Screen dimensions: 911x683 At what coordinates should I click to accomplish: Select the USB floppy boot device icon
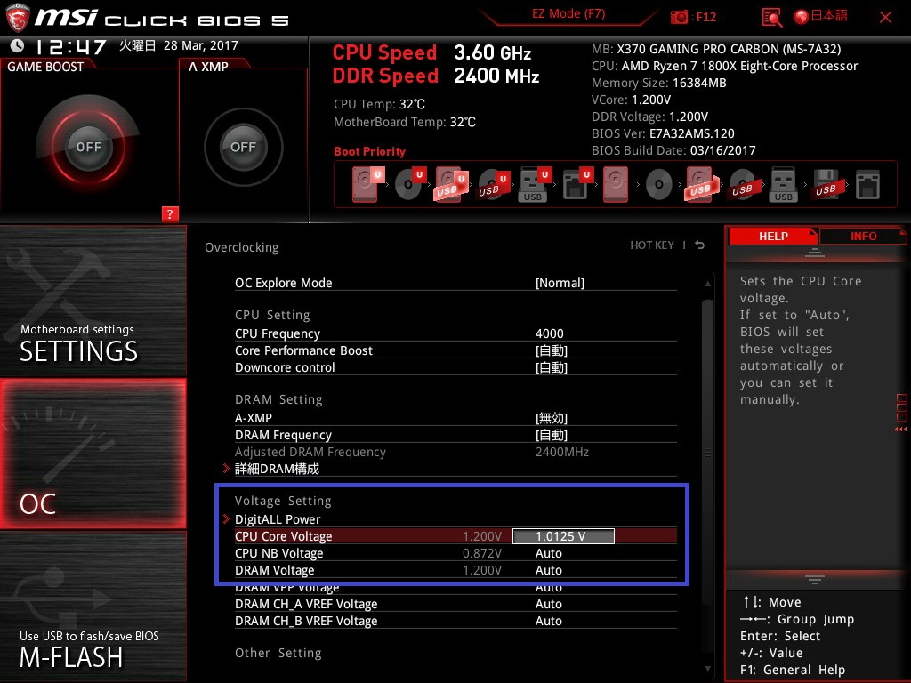pos(826,184)
